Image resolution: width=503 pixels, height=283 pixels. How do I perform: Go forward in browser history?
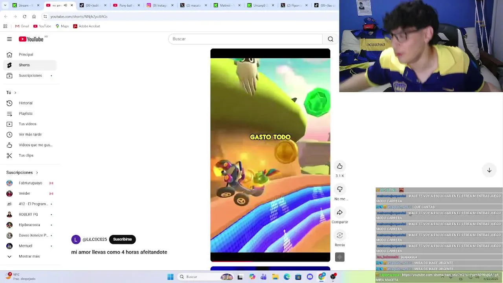[15, 17]
